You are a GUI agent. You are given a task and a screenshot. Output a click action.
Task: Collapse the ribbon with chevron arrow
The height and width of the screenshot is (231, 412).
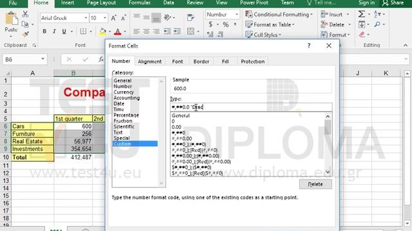[x=406, y=46]
